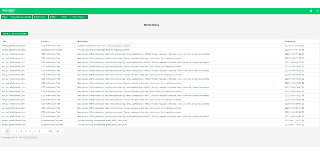Go to page 2 of notifications
320x155 pixels.
12,131
